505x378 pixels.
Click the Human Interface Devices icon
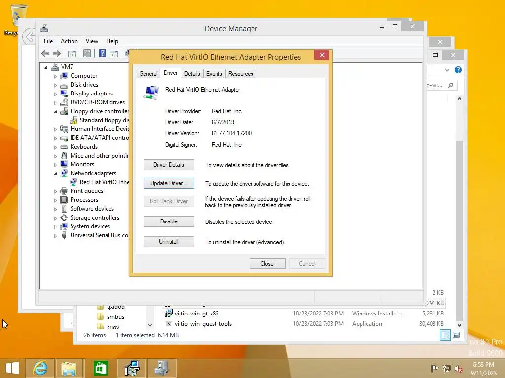[x=64, y=129]
